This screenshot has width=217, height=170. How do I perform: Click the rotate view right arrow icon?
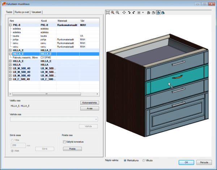tap(129, 12)
